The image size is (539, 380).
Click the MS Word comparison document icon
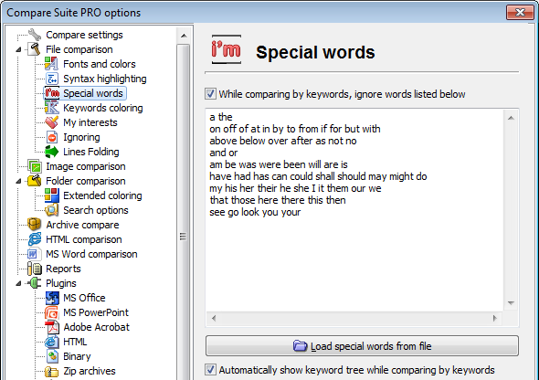pyautogui.click(x=35, y=254)
